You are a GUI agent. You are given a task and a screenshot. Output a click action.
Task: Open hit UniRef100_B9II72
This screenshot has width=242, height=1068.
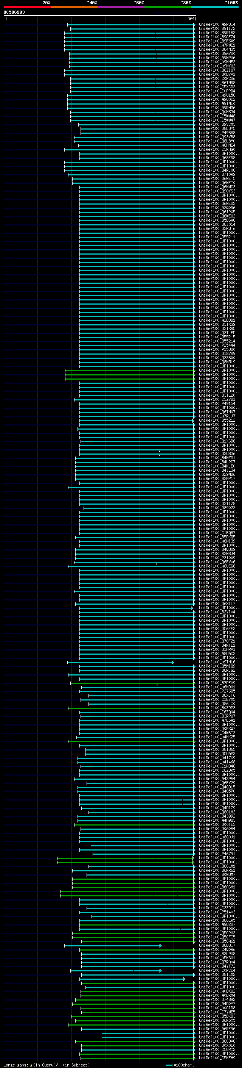click(x=217, y=29)
